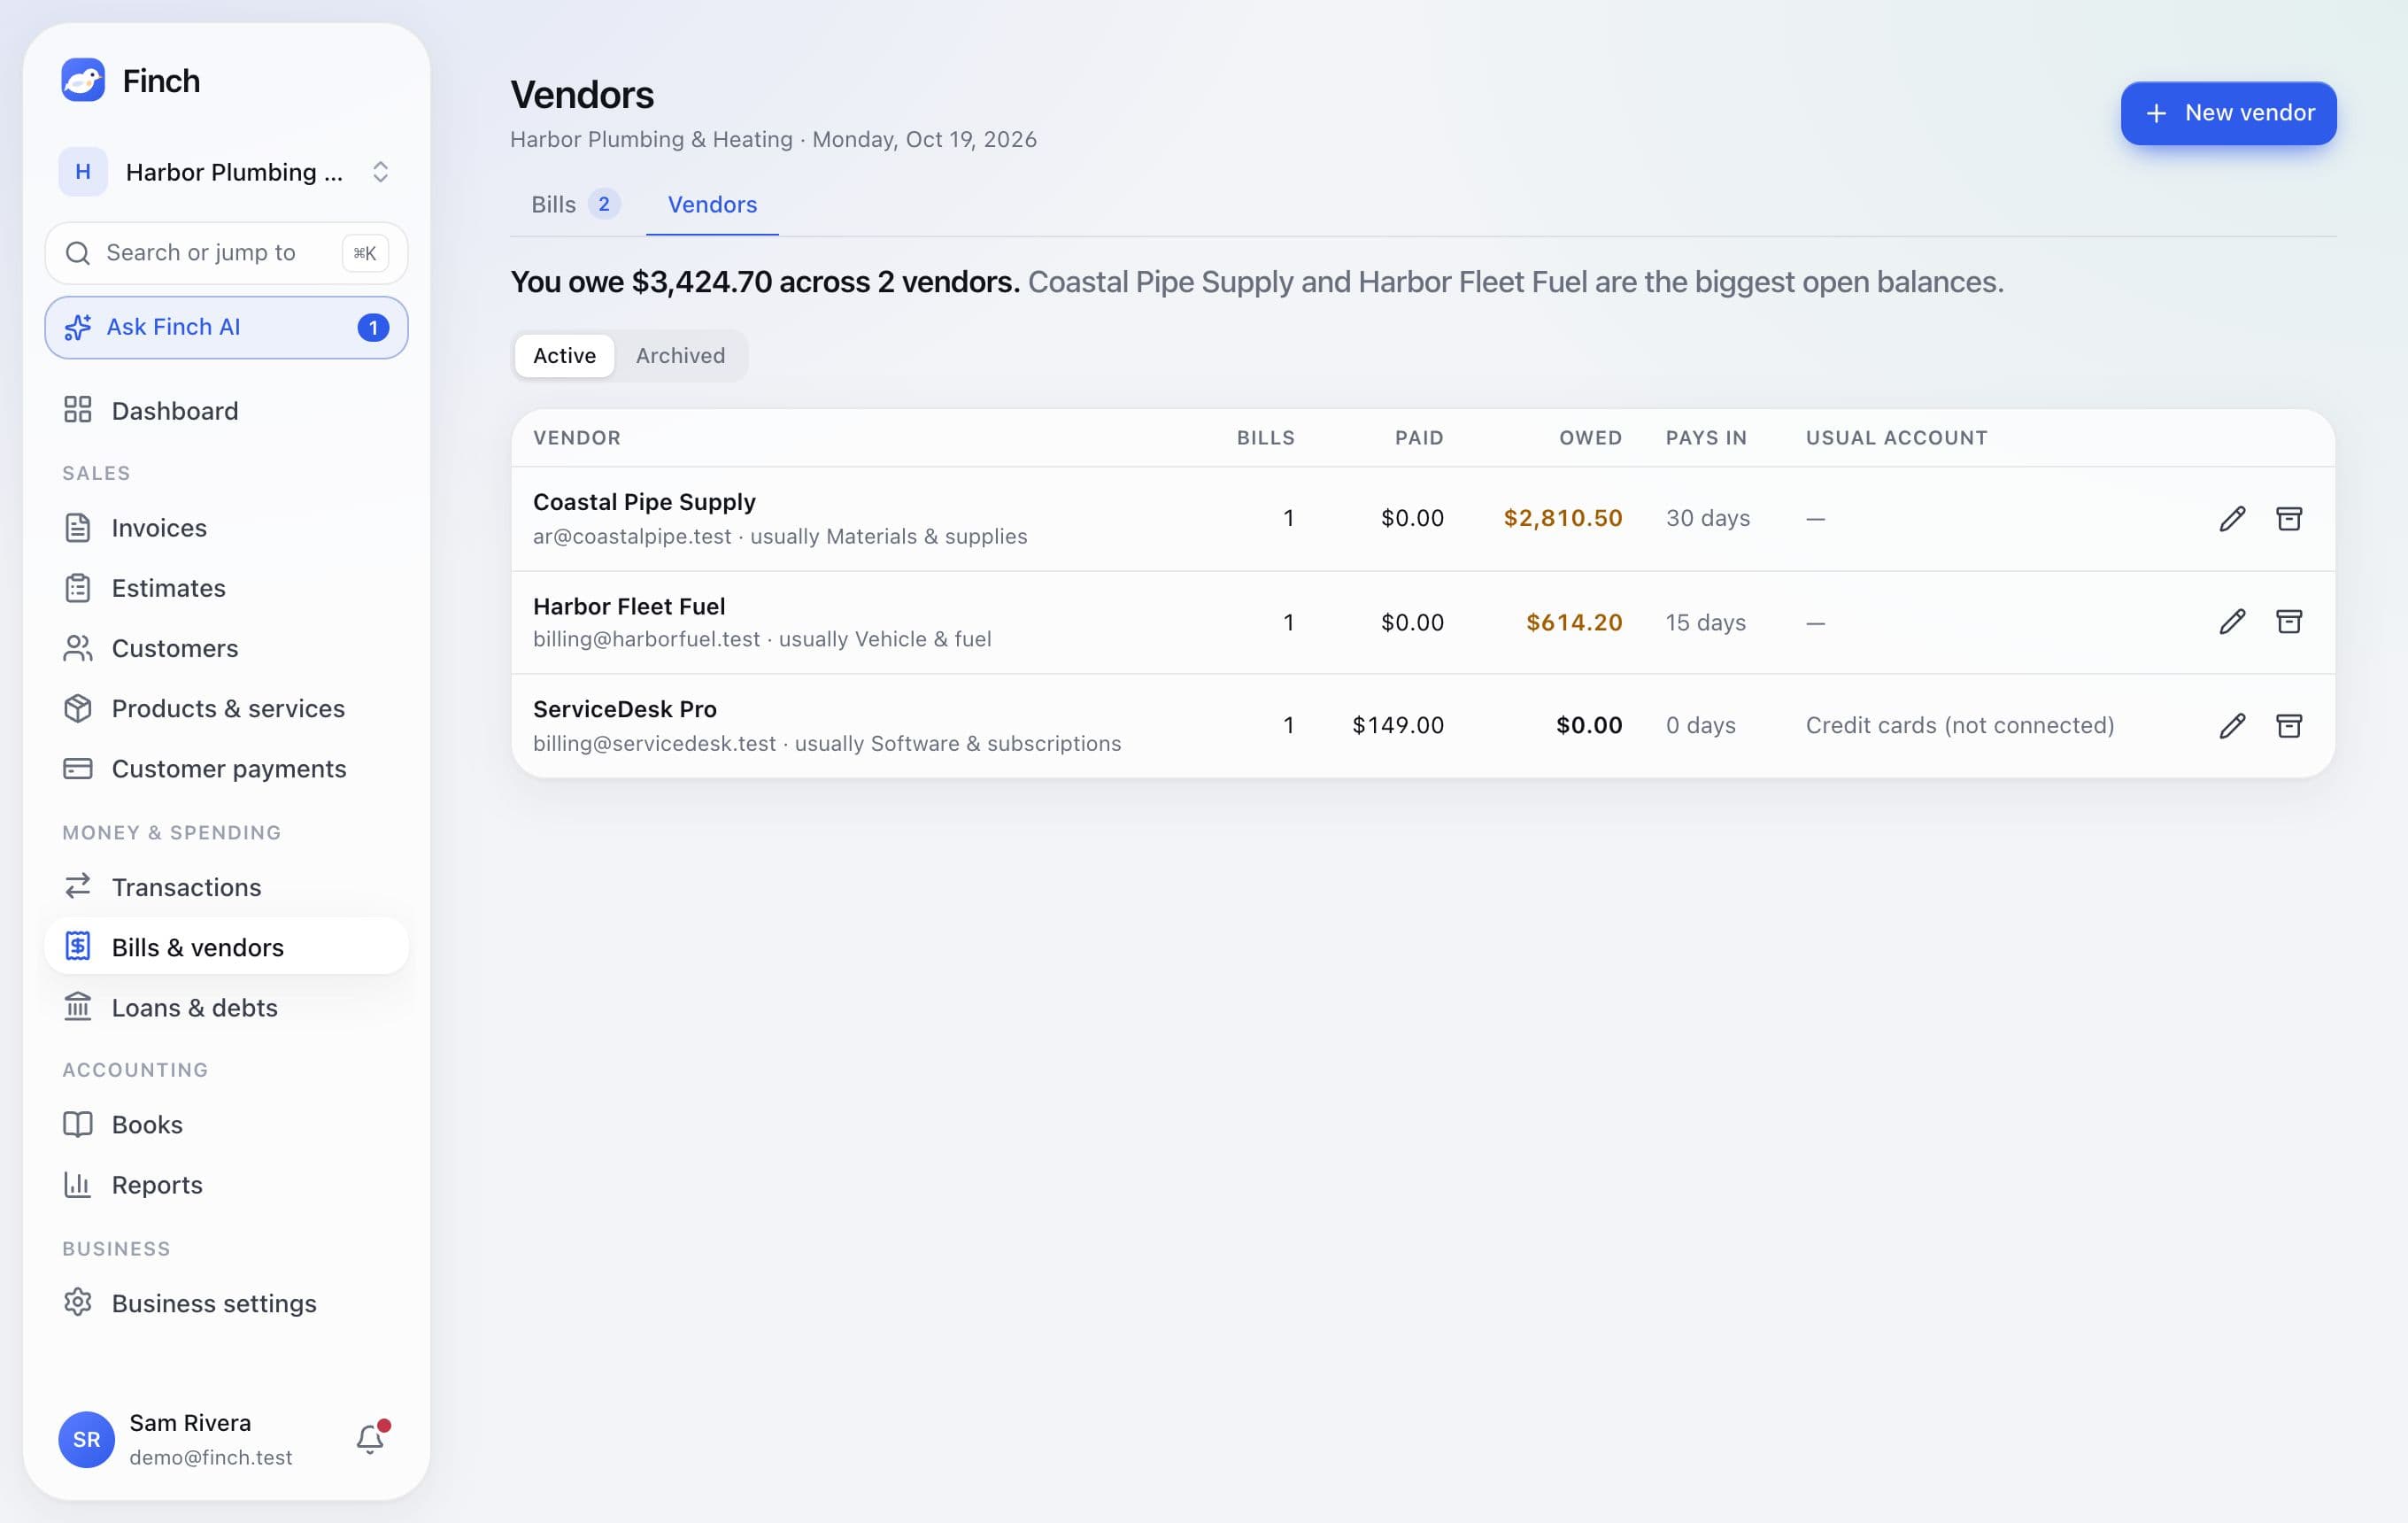Click the $614.20 owed amount
2408x1523 pixels.
tap(1574, 622)
